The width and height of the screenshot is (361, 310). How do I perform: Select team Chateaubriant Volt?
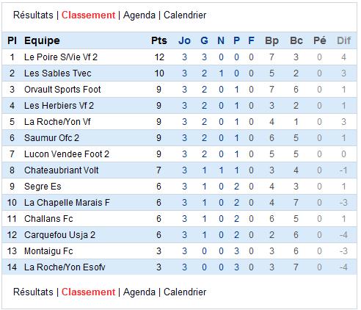coord(62,170)
